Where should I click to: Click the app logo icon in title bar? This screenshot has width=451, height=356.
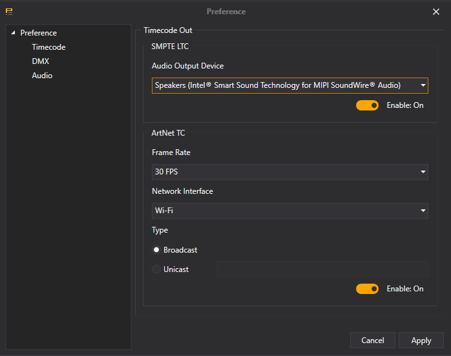(9, 12)
